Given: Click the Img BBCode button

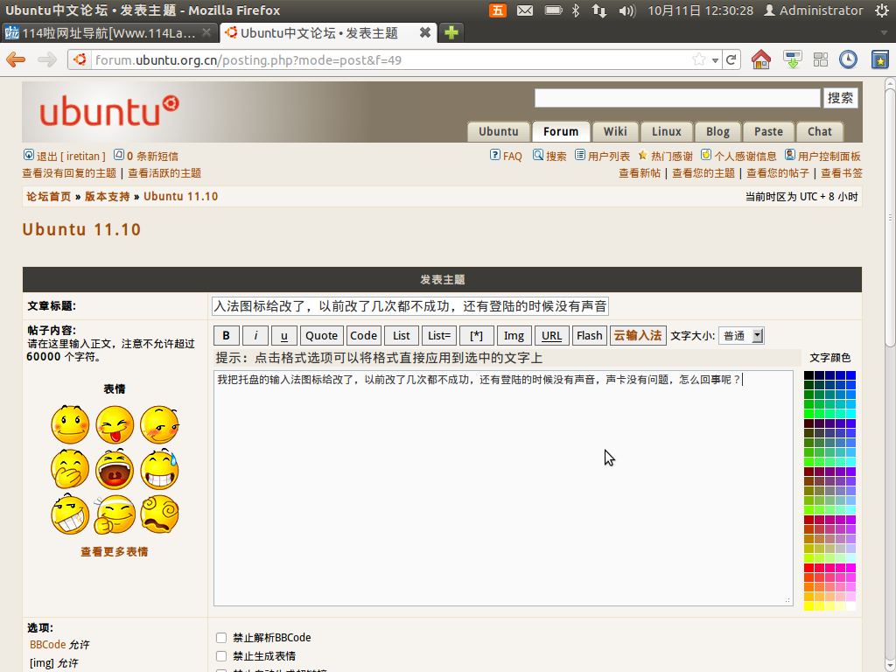Looking at the screenshot, I should click(x=514, y=335).
